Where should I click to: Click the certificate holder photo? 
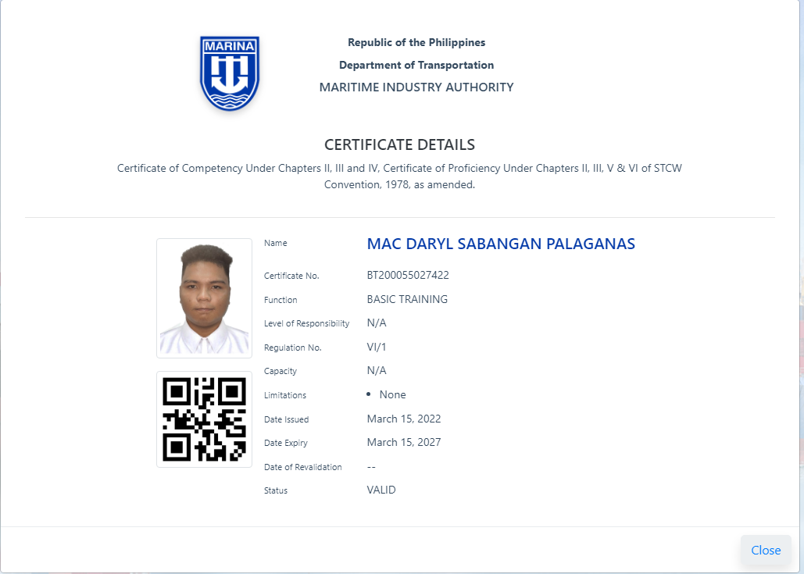204,298
